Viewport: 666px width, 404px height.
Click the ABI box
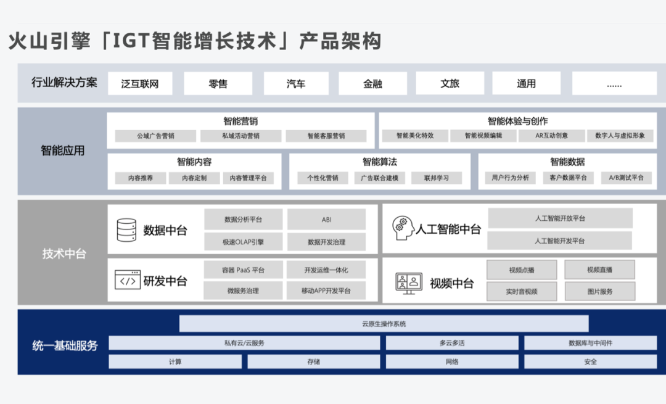[x=326, y=219]
